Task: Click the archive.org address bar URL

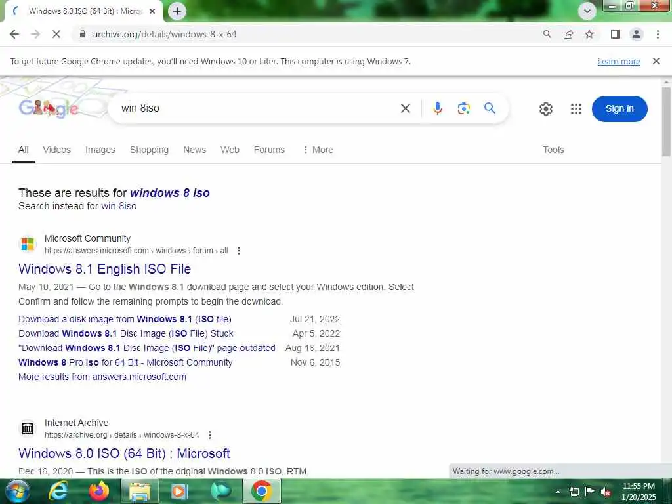Action: (165, 34)
